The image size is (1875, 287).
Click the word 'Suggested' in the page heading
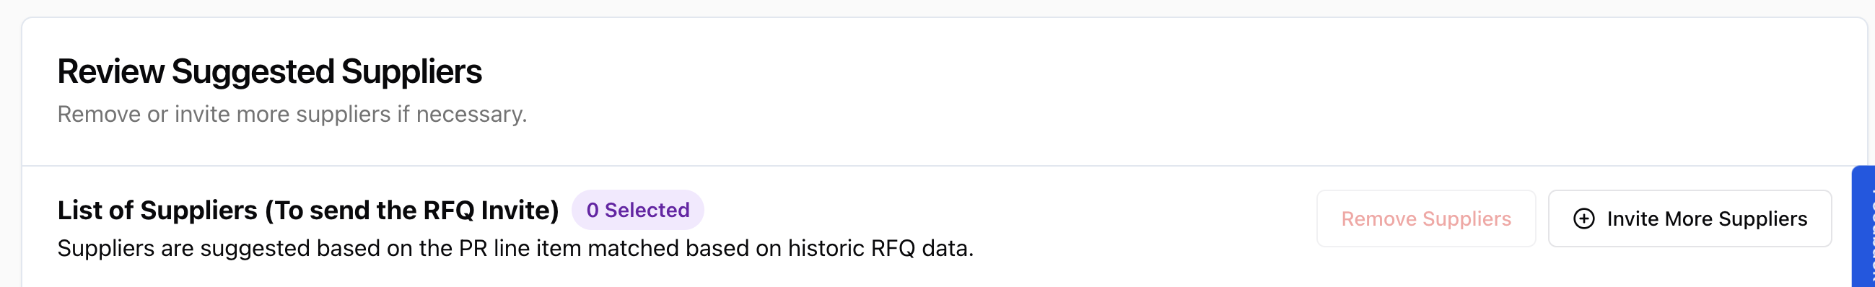(253, 71)
